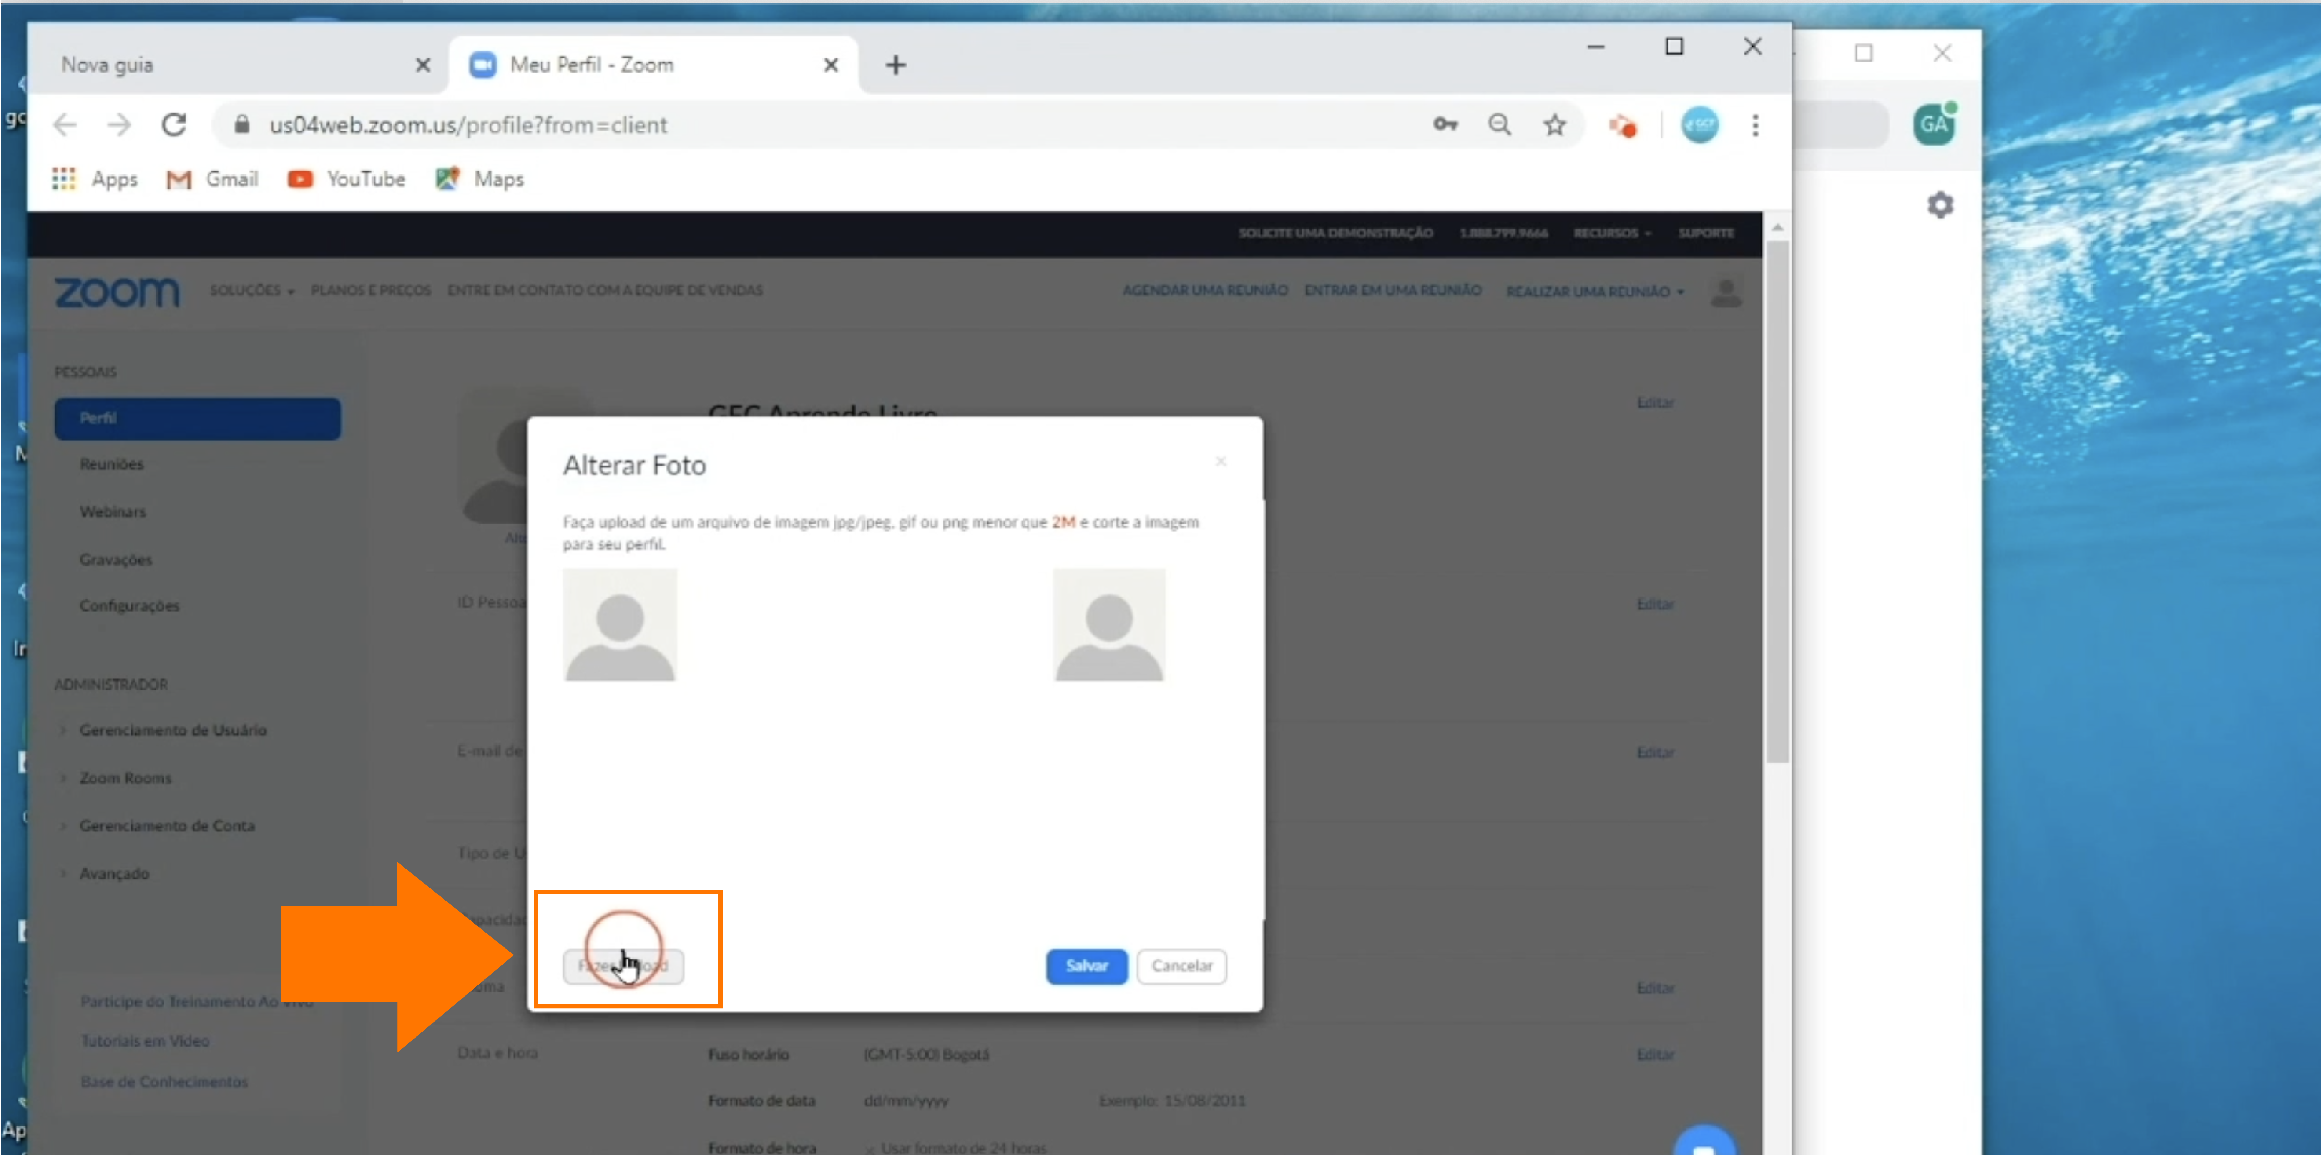Click Editar next to the profile name
The image size is (2321, 1155).
(1655, 402)
